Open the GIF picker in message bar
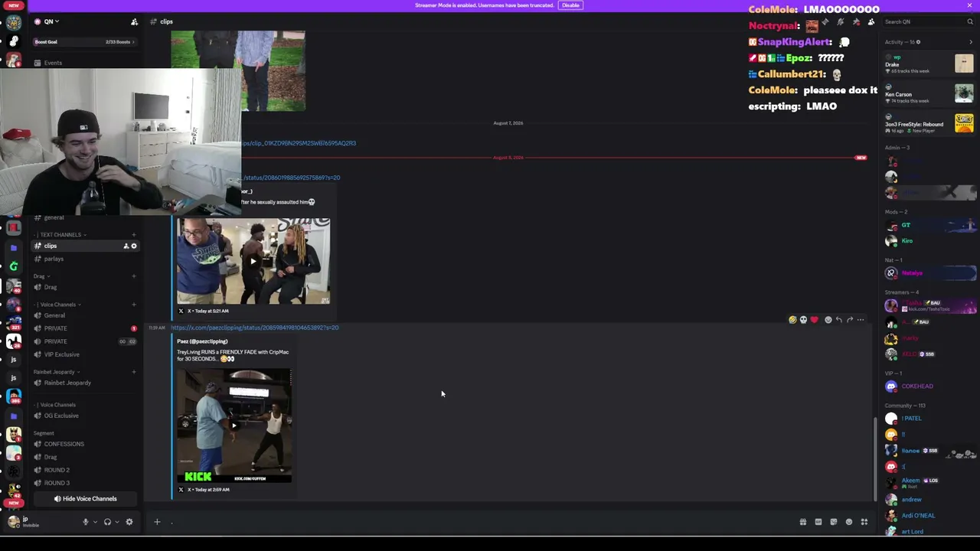 (x=818, y=522)
